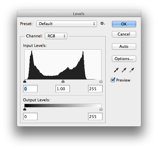The width and height of the screenshot is (158, 150).
Task: Click the midtone 1.00 value field
Action: click(63, 89)
